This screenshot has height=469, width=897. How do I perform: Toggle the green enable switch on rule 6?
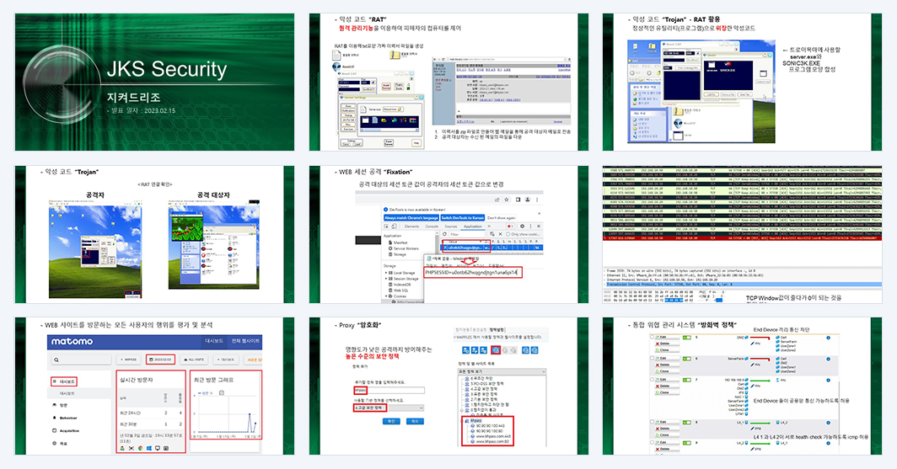[687, 359]
